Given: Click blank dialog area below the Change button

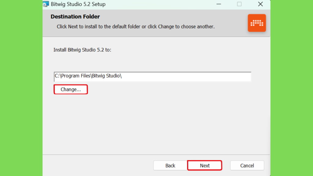Looking at the screenshot, I should (156, 124).
